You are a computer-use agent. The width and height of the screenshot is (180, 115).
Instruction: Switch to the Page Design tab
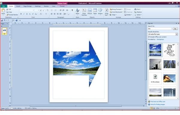click(x=28, y=6)
